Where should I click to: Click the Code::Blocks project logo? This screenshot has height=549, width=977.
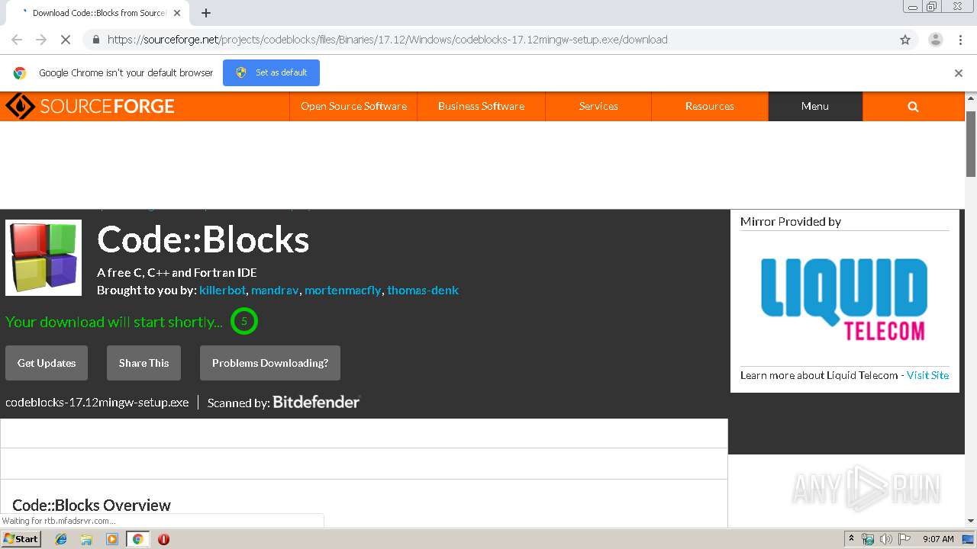pyautogui.click(x=44, y=258)
